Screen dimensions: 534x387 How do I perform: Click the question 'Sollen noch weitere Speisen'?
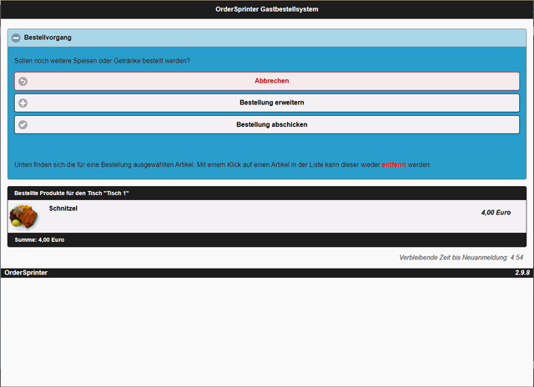[102, 61]
